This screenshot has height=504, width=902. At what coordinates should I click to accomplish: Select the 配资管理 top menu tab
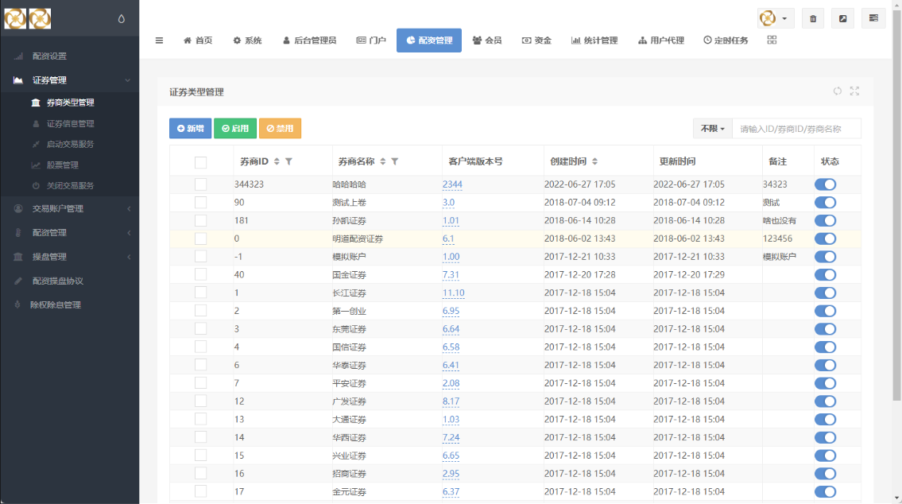tap(429, 41)
